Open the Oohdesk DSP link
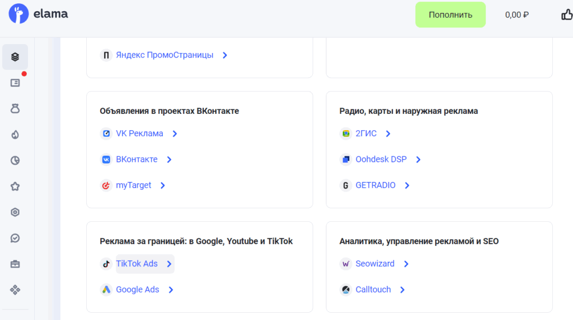573x320 pixels. pos(381,160)
